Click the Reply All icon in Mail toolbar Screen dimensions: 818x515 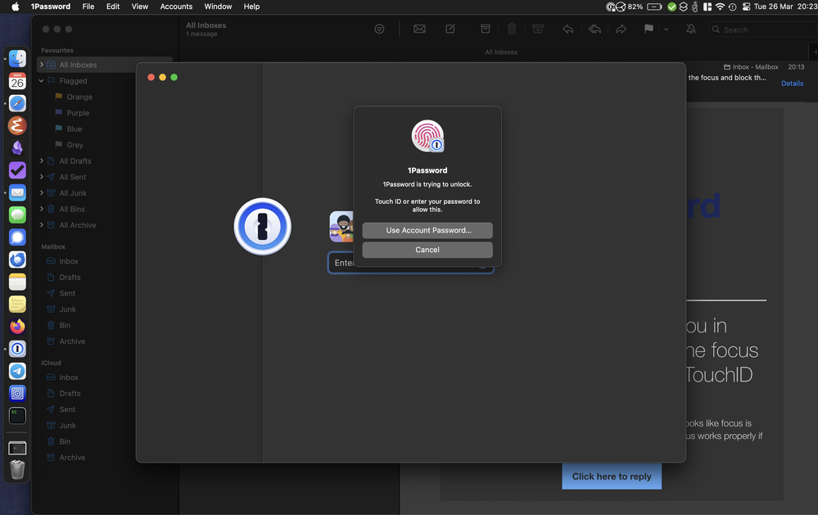pos(594,29)
